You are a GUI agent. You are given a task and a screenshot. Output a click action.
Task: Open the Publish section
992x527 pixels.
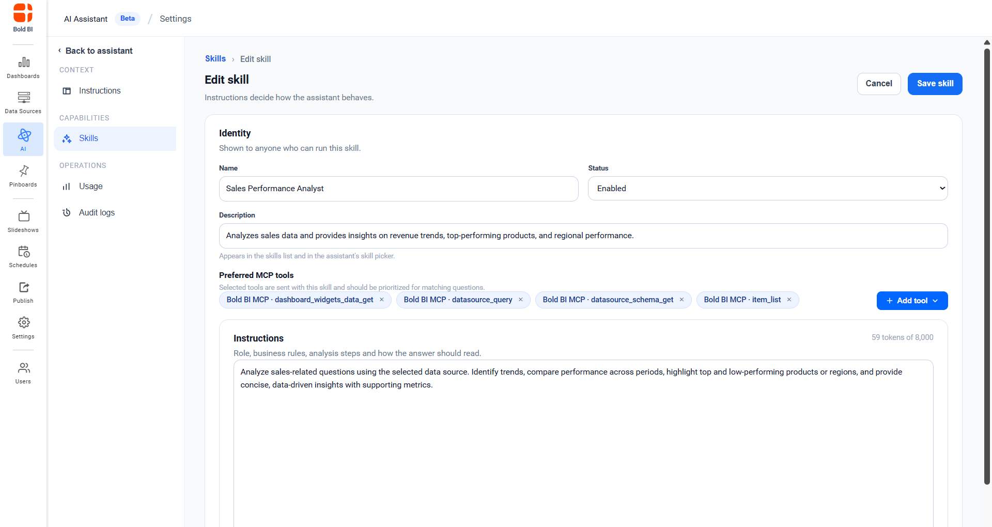tap(23, 292)
